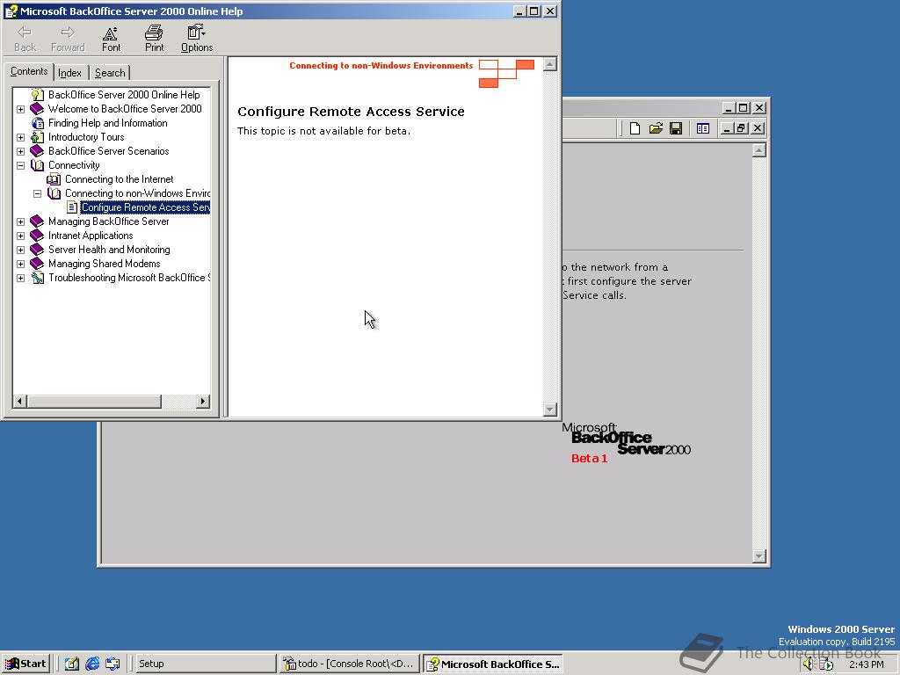Click console window scroll down arrow
The width and height of the screenshot is (900, 675).
point(758,556)
